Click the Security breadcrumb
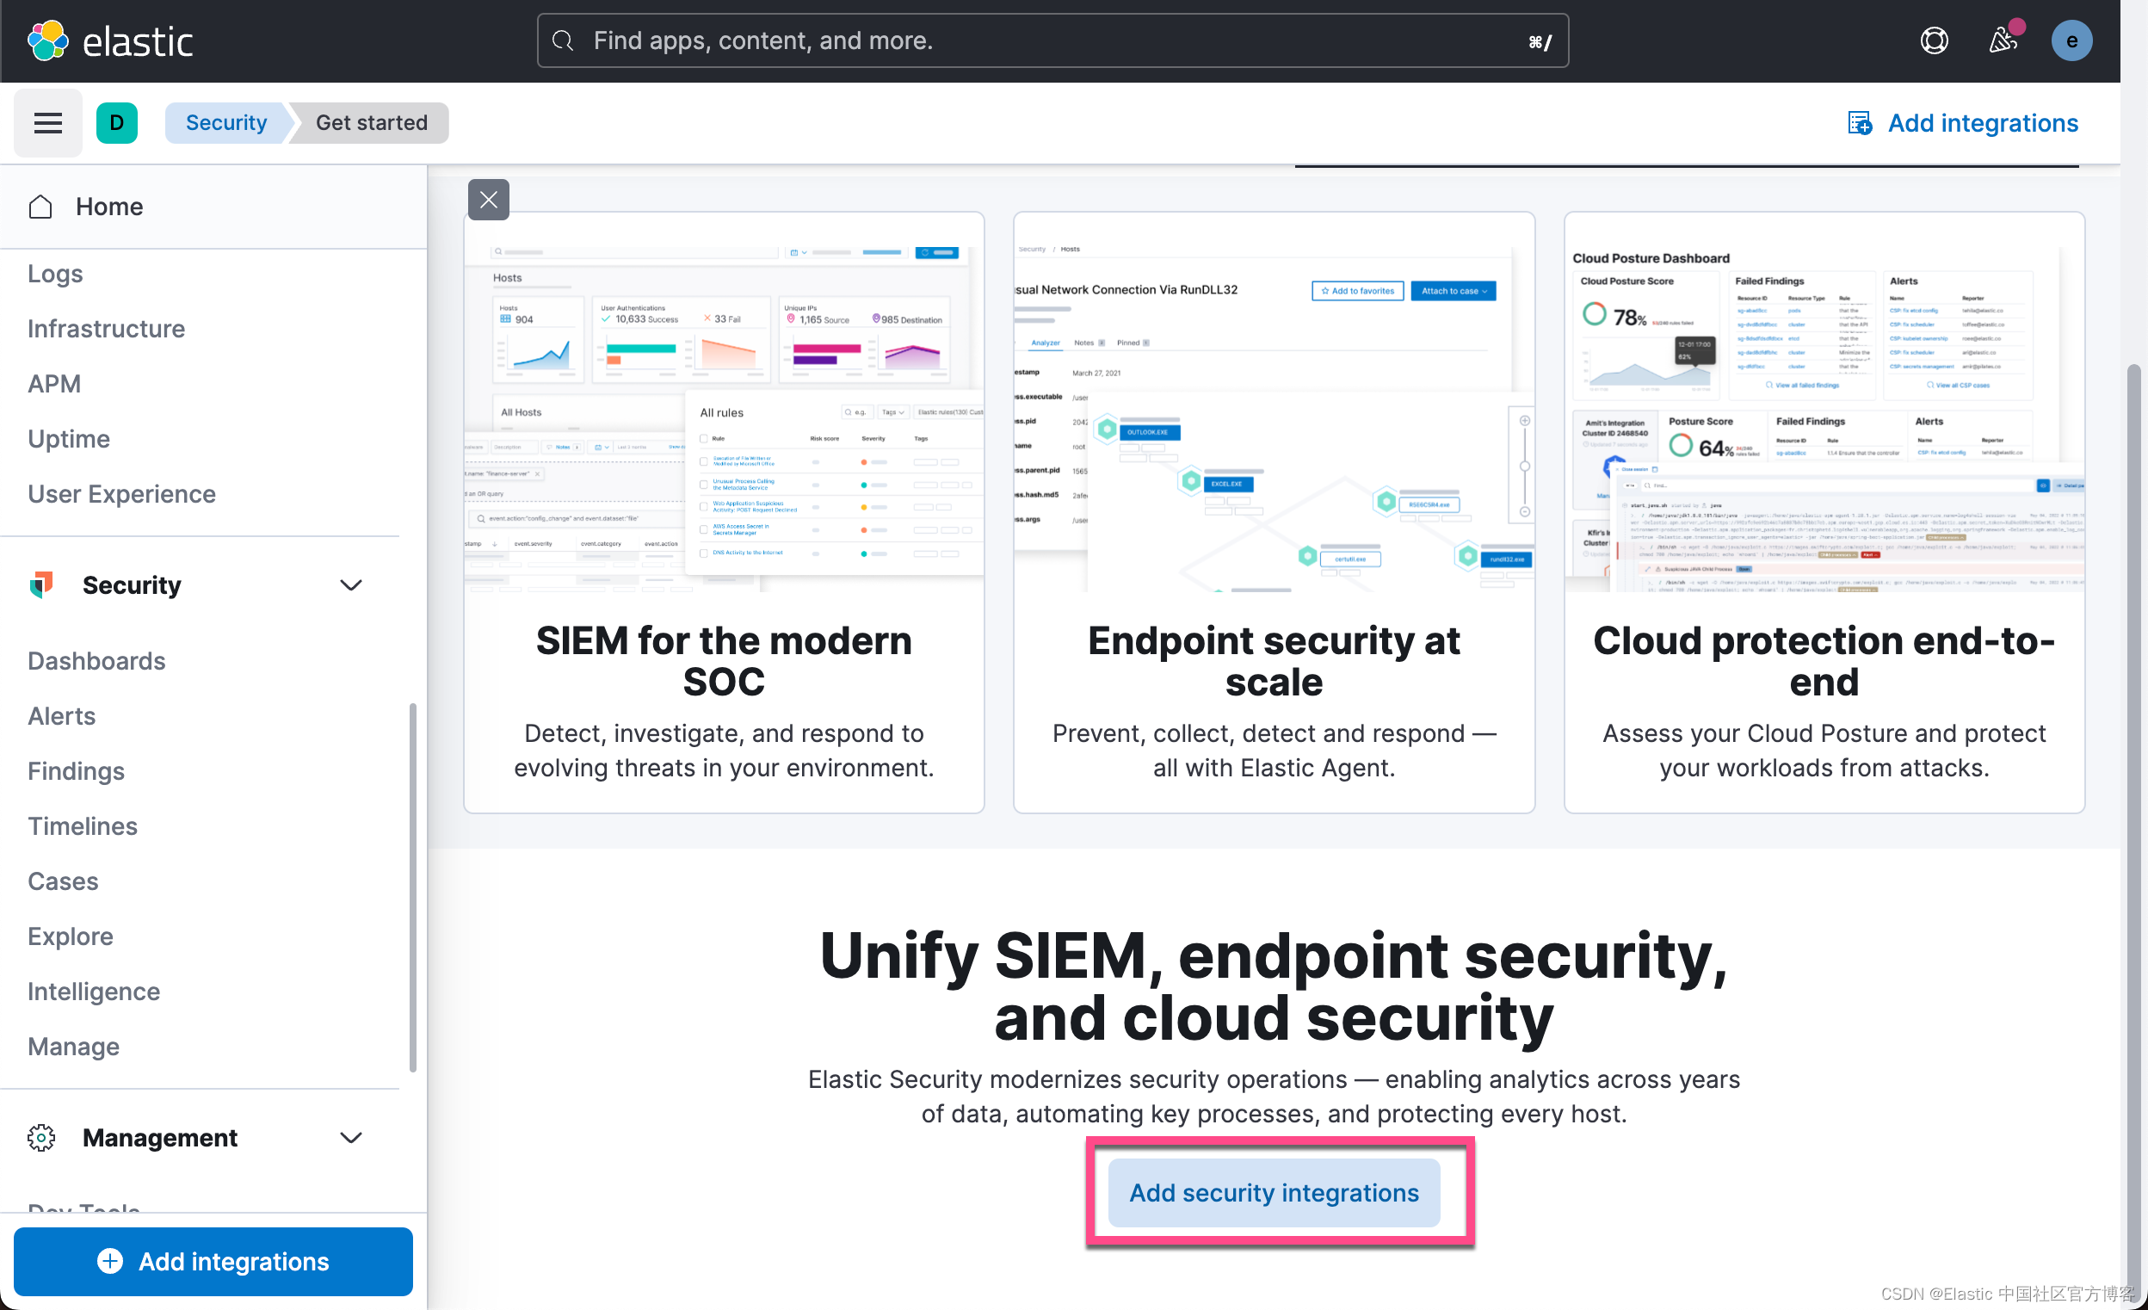 coord(225,123)
